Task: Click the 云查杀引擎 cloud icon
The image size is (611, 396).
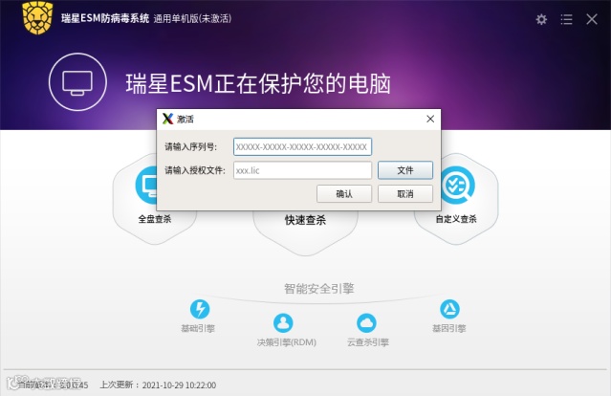Action: click(x=366, y=322)
